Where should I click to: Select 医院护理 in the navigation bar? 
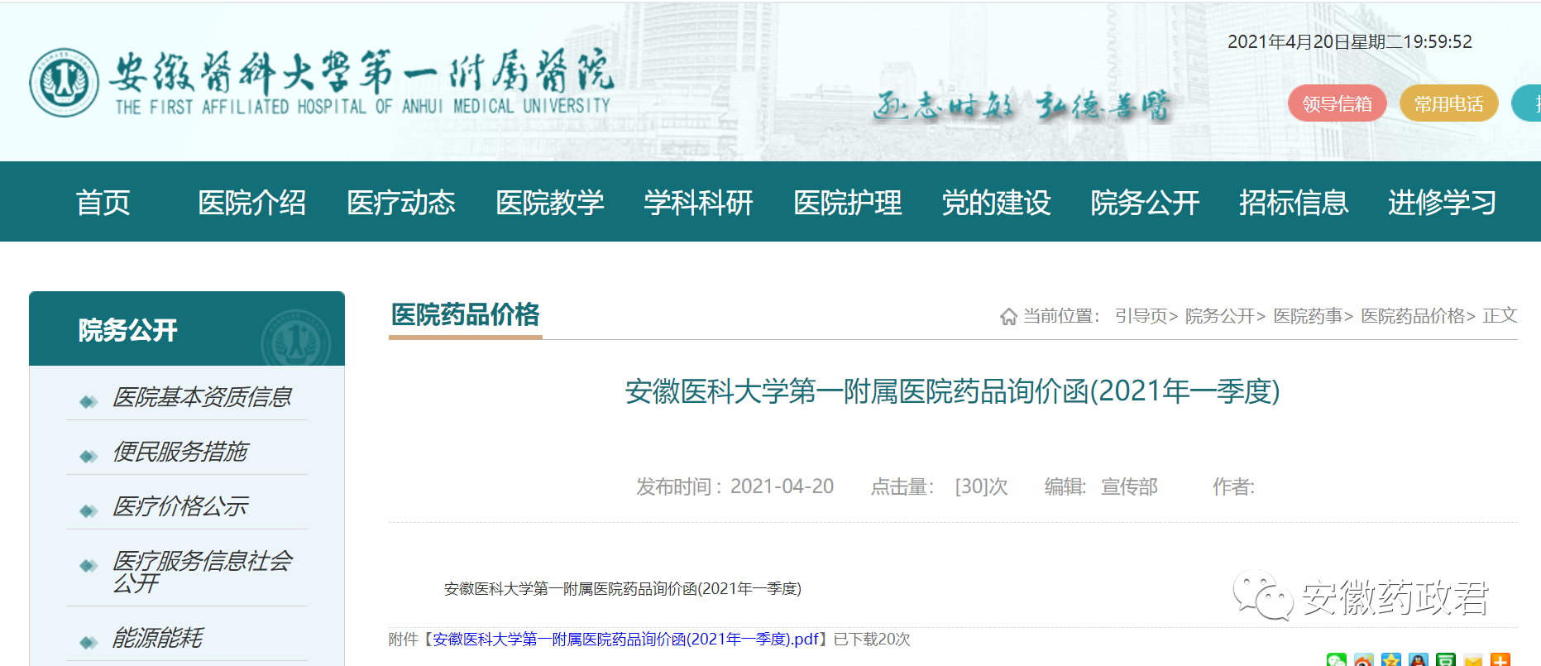[x=847, y=202]
